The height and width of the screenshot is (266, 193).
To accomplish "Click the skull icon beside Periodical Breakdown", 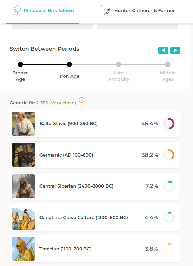I will [x=16, y=11].
